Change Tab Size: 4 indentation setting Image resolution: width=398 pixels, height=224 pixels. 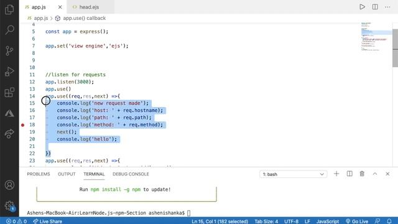[x=266, y=222]
